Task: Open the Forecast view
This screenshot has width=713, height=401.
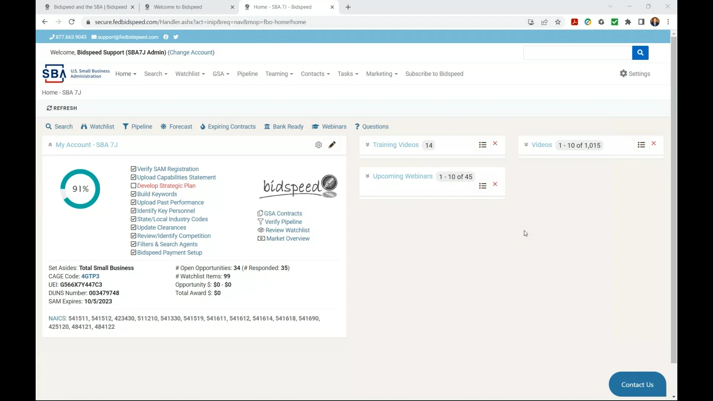Action: click(x=176, y=126)
